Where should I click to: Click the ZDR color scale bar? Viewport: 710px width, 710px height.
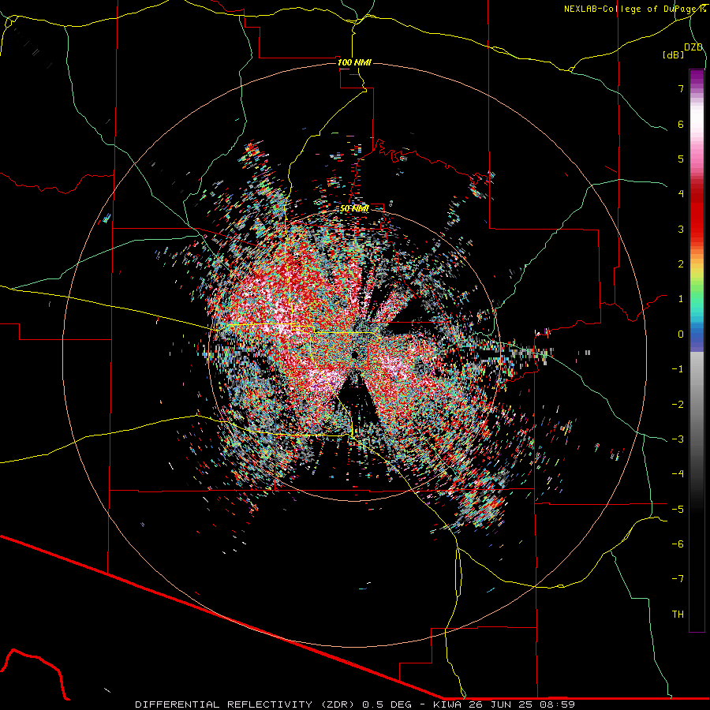click(x=697, y=350)
